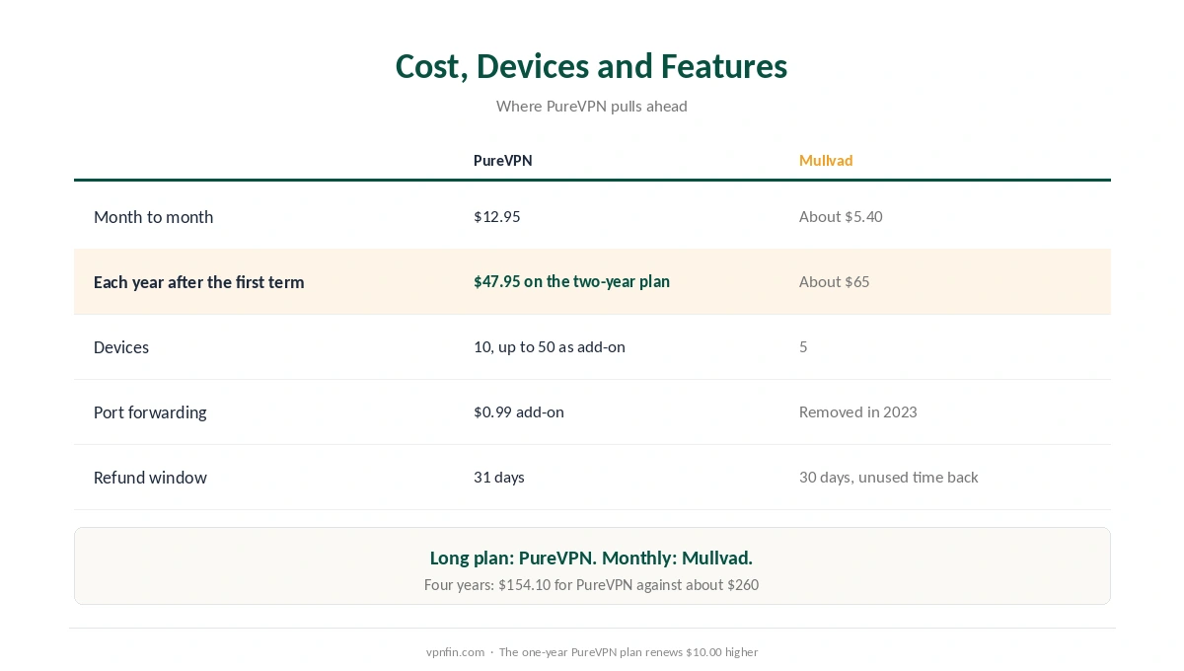Click 'Long plan: PureVPN. Monthly: Mullvad.' verdict
This screenshot has width=1184, height=671.
(591, 558)
